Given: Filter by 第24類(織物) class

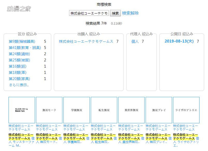Looking at the screenshot, I should pos(19,54).
